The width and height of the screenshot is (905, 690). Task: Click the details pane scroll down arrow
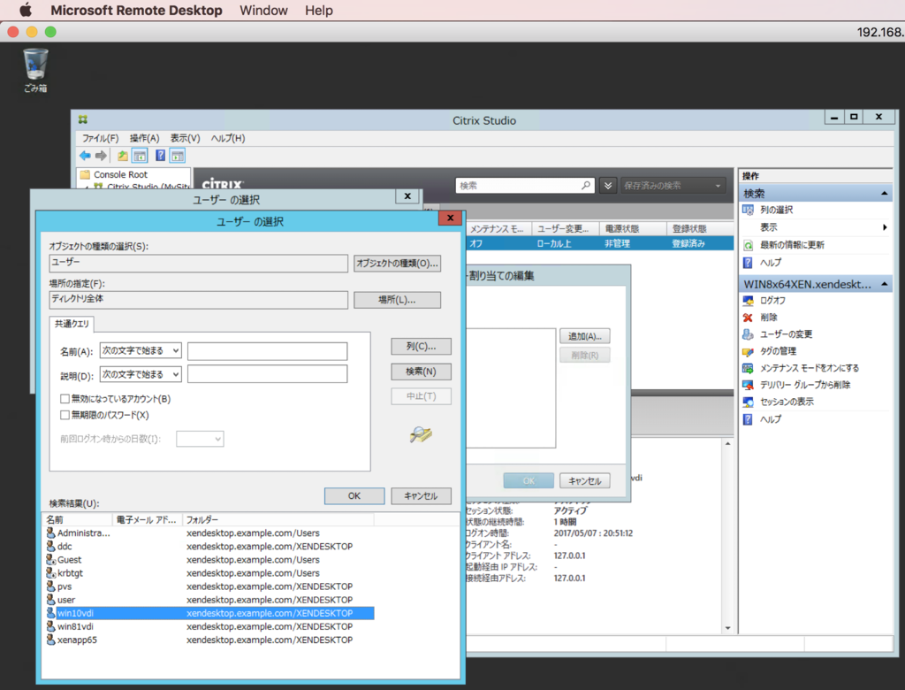(x=727, y=627)
